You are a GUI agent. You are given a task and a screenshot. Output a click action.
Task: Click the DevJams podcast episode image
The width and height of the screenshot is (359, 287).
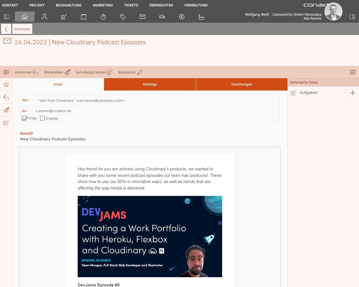tap(150, 237)
